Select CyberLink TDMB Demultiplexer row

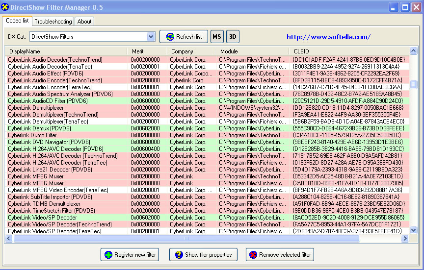coord(207,203)
